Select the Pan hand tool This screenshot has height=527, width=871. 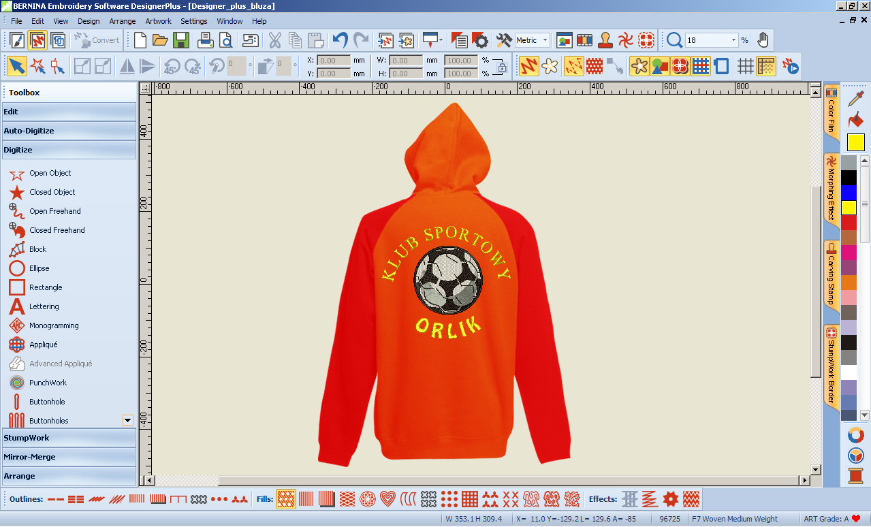(x=763, y=40)
